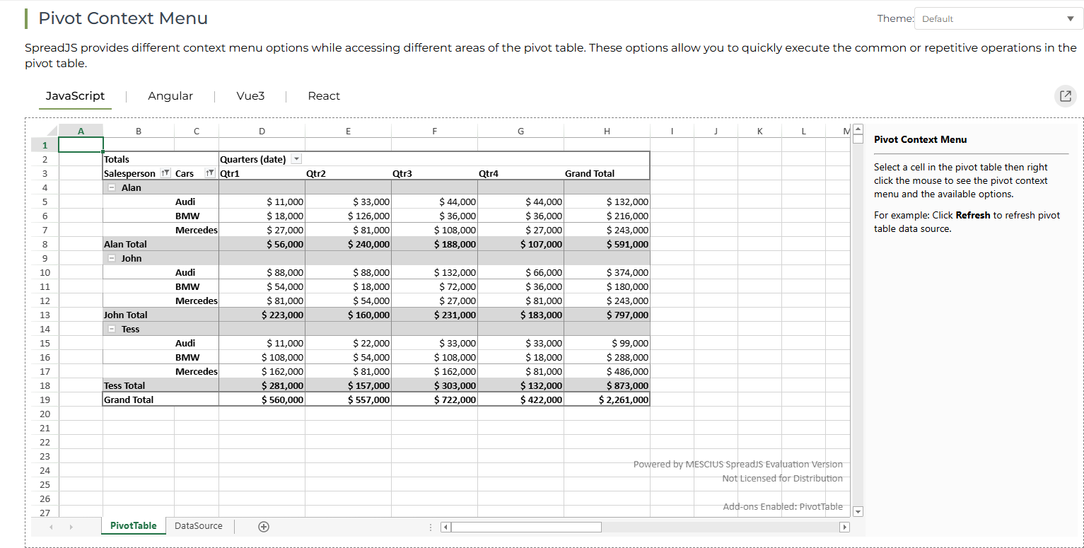The width and height of the screenshot is (1084, 548).
Task: Select cell value $ 223,000
Action: coord(262,315)
